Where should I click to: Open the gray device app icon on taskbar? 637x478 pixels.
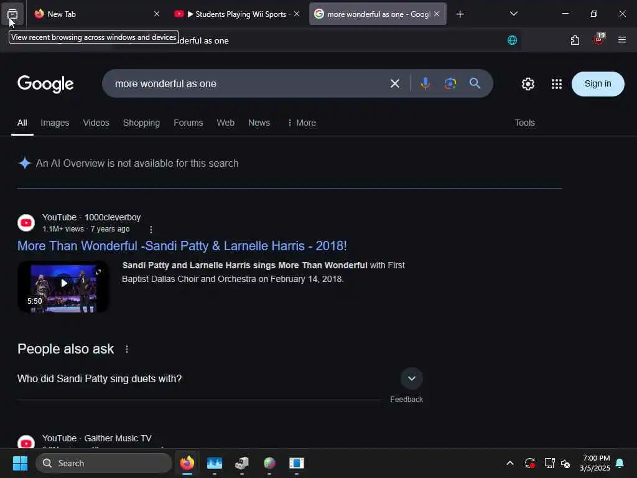click(x=242, y=463)
